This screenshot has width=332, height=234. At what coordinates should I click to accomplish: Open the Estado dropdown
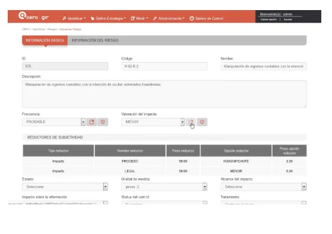[65, 187]
